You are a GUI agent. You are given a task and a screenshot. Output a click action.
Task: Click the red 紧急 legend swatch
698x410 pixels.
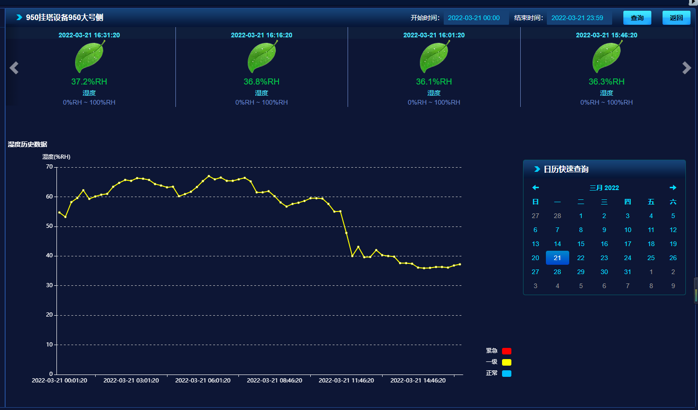506,351
